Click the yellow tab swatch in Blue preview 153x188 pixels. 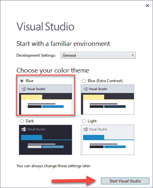tap(32, 97)
